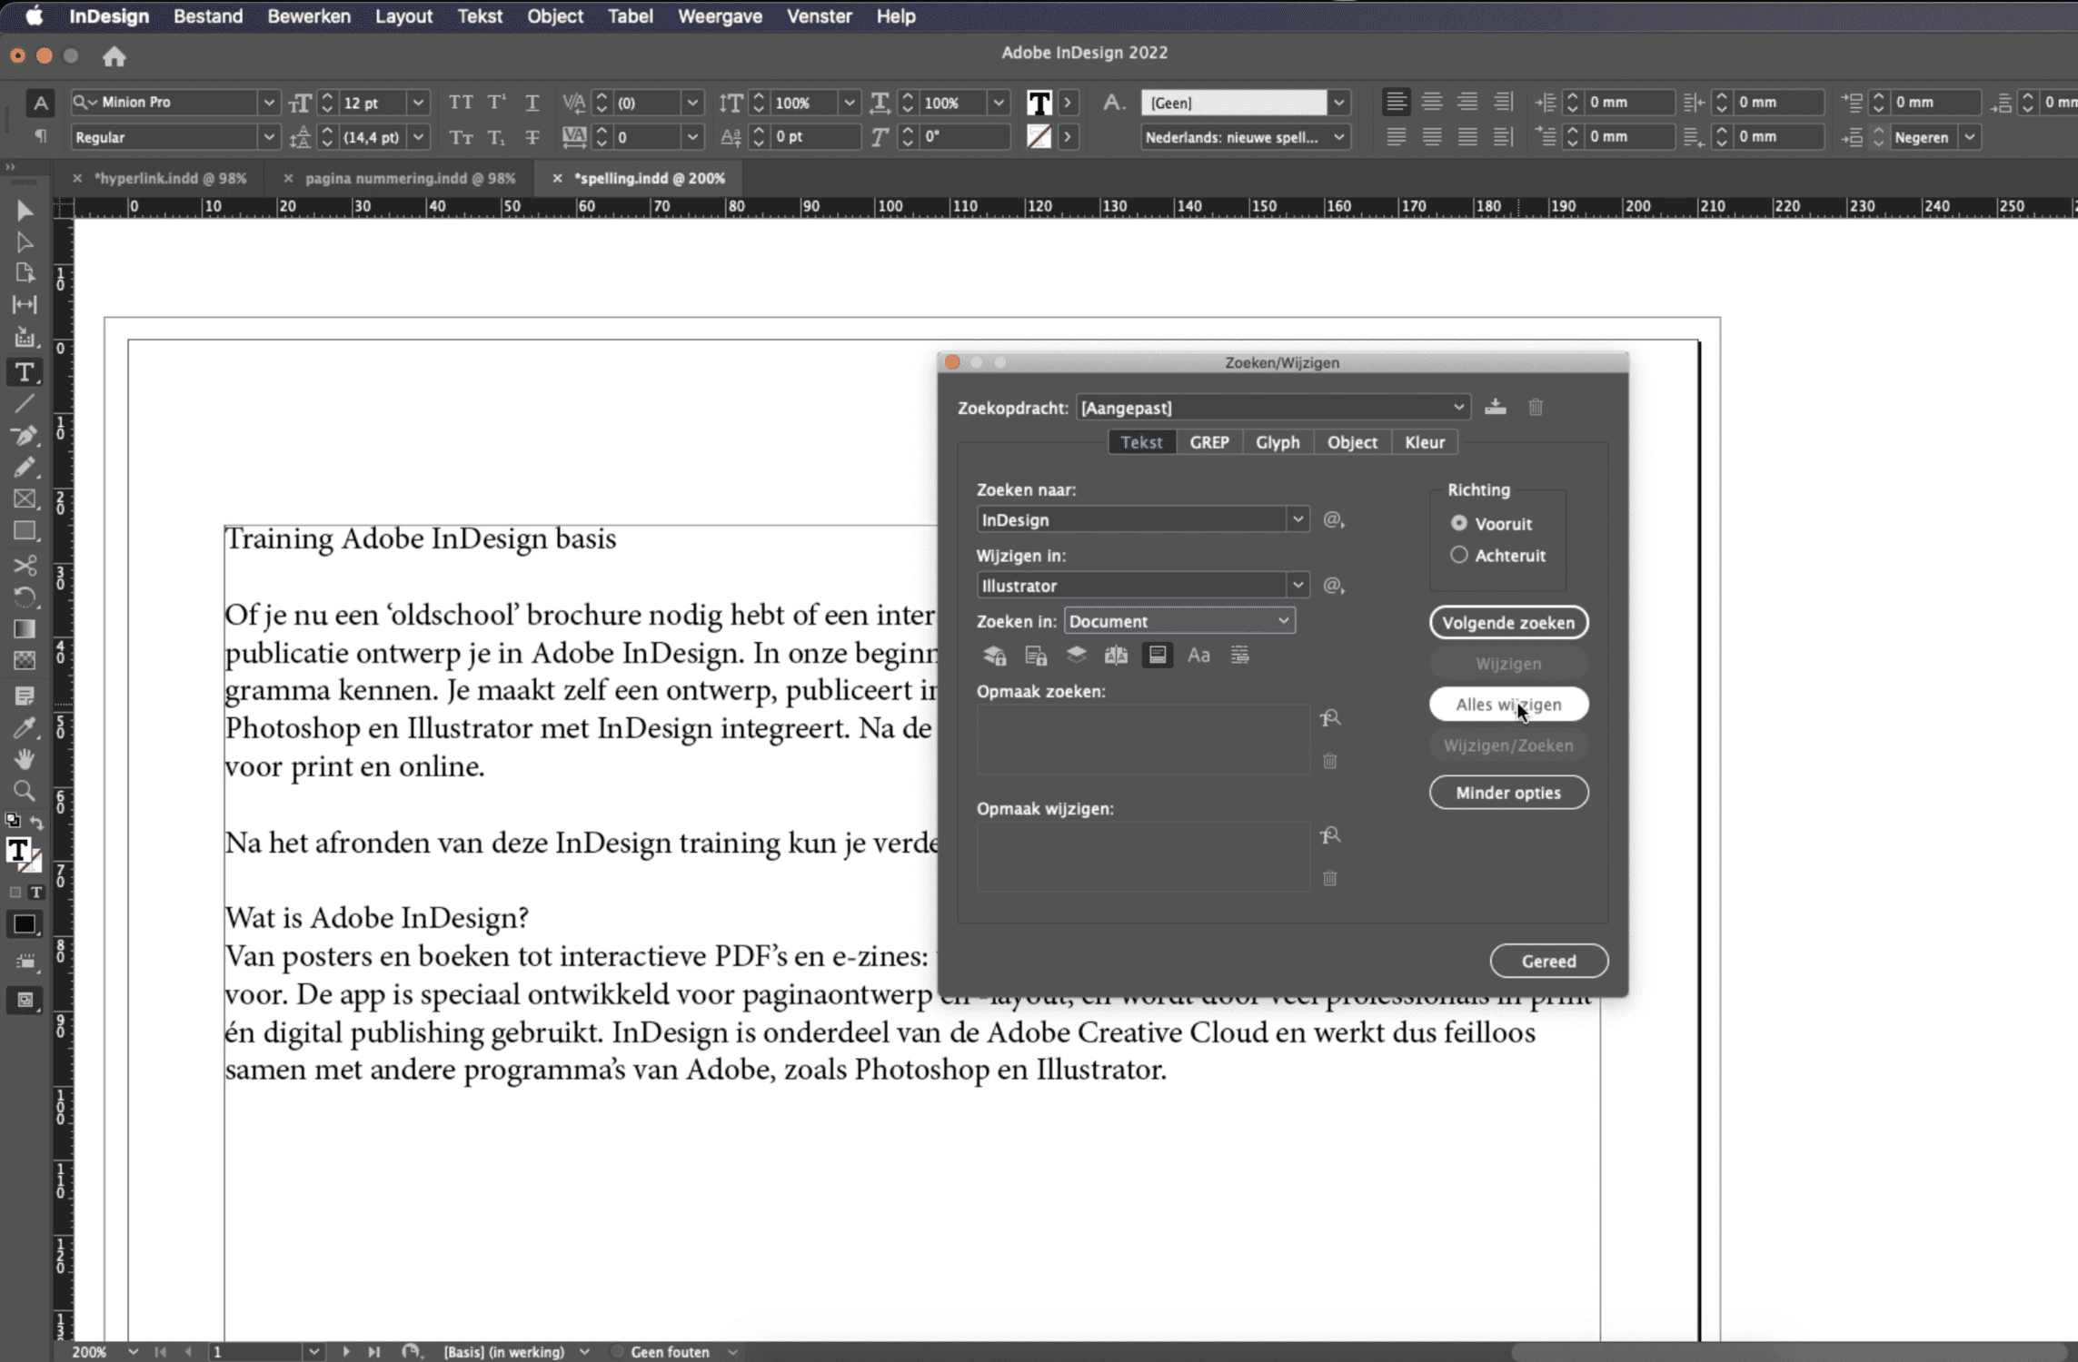Open the Weergave menu
2078x1362 pixels.
(720, 16)
